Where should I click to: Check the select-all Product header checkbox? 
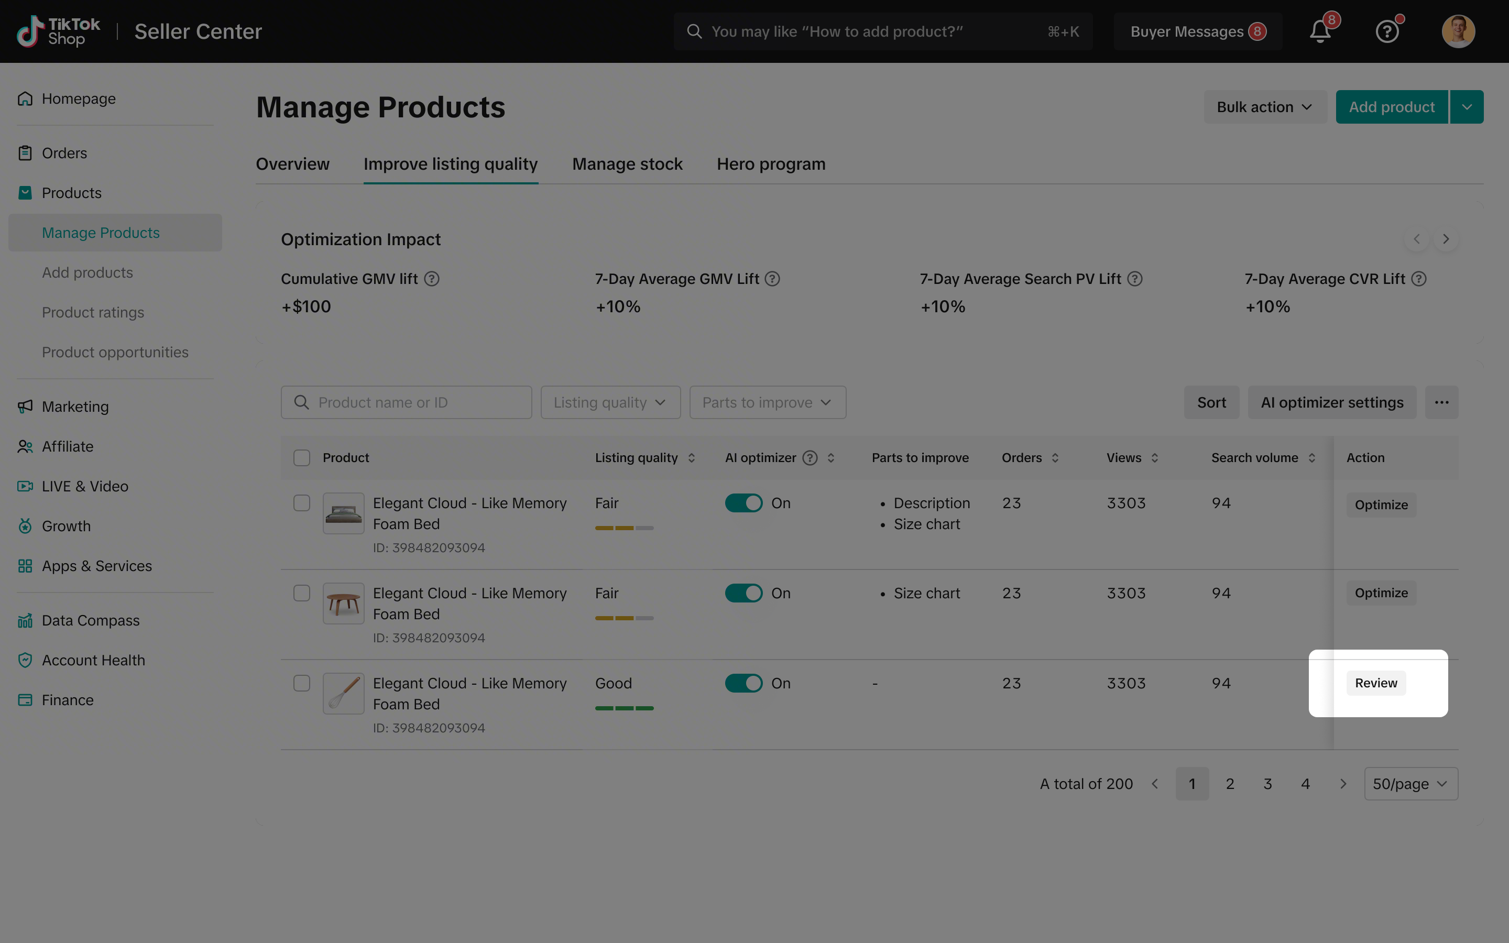(x=302, y=458)
